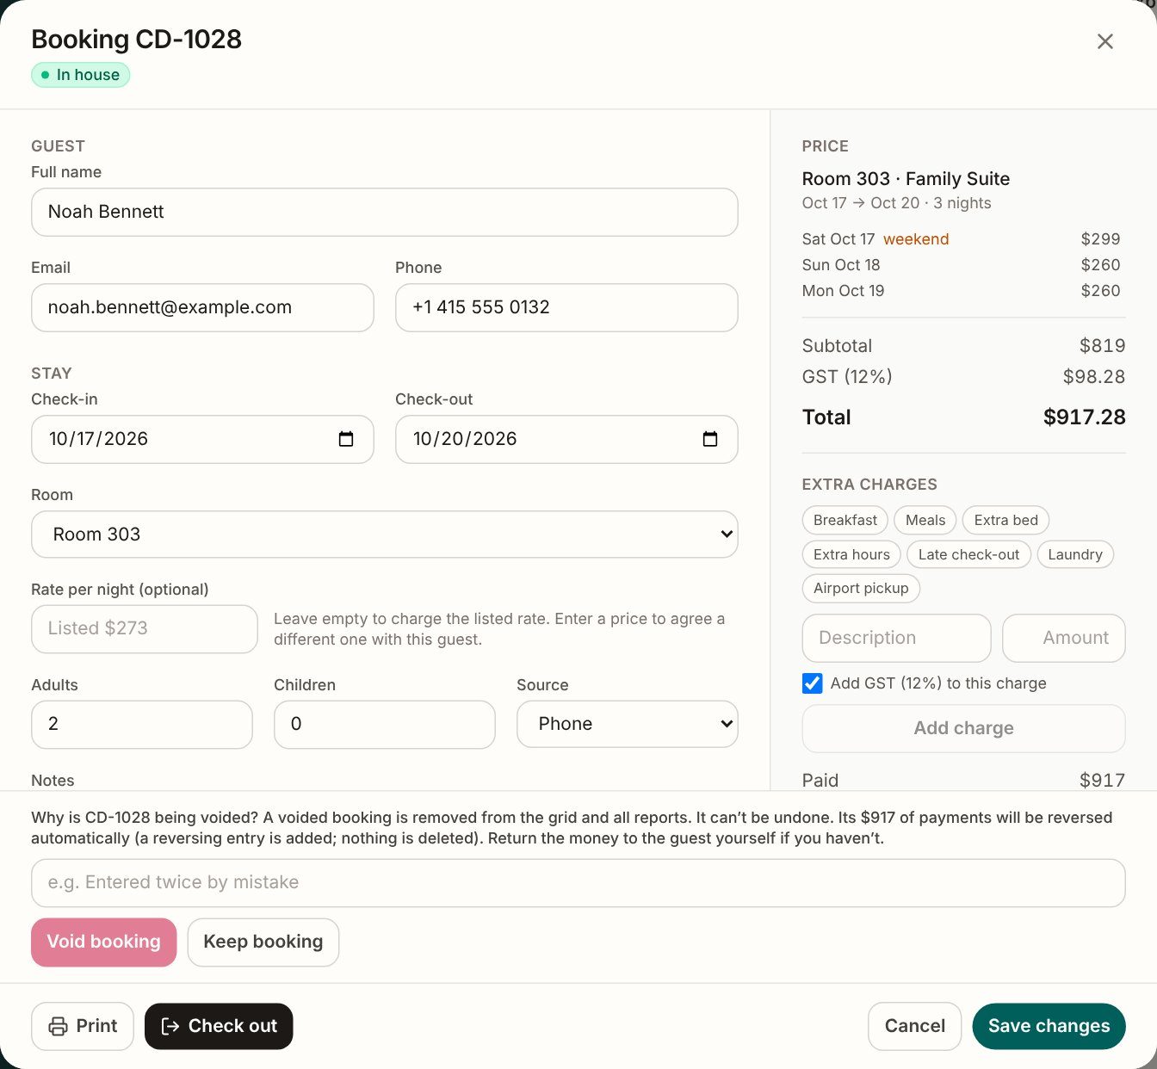Select the GST (12%) amount $98.28
The width and height of the screenshot is (1157, 1069).
[x=1093, y=376]
